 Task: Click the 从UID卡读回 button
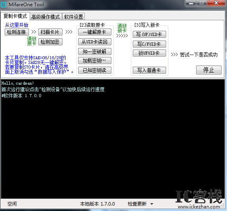tap(95, 42)
